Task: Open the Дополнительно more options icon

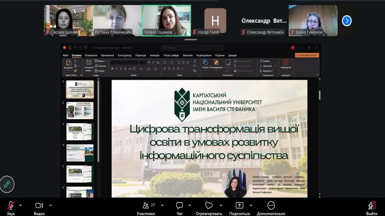Action: [271, 205]
